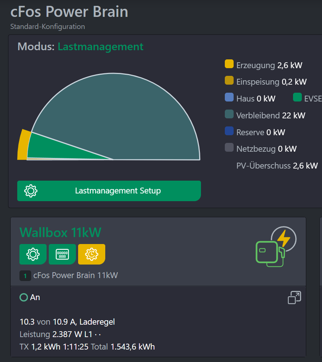Click the cFos Power Brain heading
The width and height of the screenshot is (322, 362).
(69, 12)
